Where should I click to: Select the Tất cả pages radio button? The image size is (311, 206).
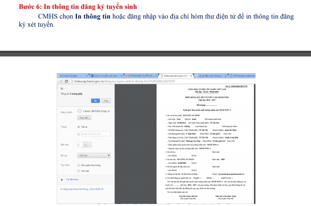click(78, 127)
